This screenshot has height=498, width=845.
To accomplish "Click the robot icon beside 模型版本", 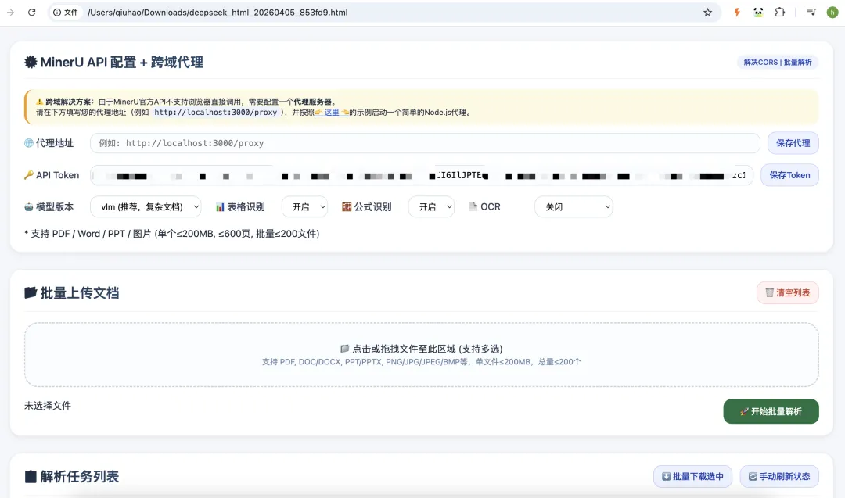I will pos(29,206).
